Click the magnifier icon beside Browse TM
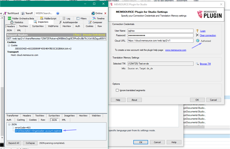This screenshot has width=230, height=149. tap(197, 64)
